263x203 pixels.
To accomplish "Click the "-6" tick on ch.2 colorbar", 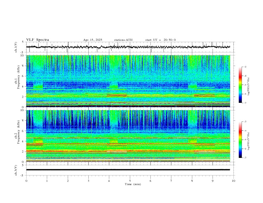I will (x=245, y=149).
